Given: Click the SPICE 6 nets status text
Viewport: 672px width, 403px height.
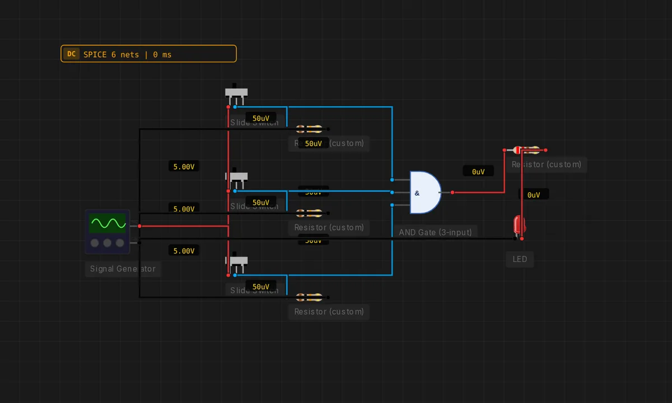Looking at the screenshot, I should (128, 54).
